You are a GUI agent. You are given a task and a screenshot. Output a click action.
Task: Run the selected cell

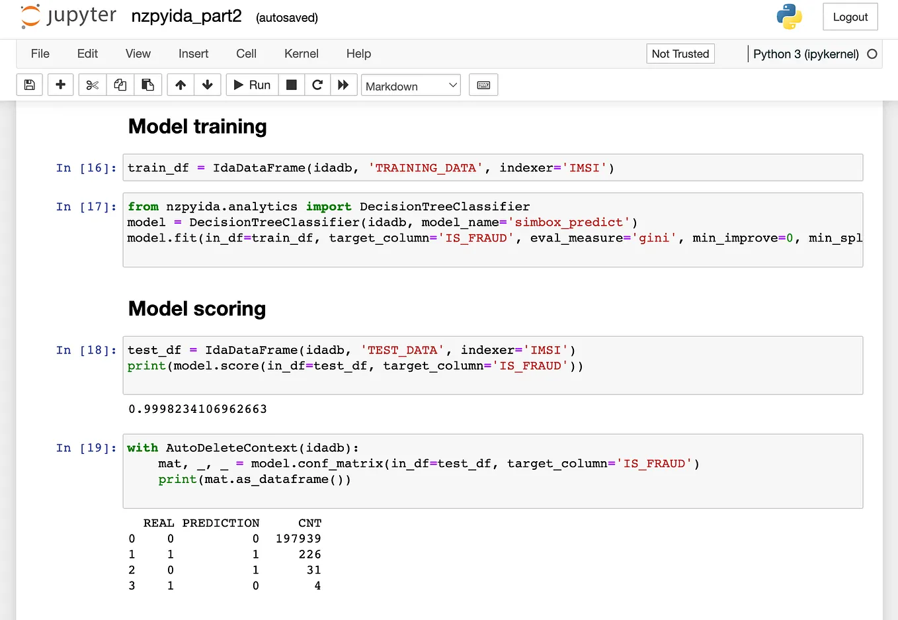[252, 85]
